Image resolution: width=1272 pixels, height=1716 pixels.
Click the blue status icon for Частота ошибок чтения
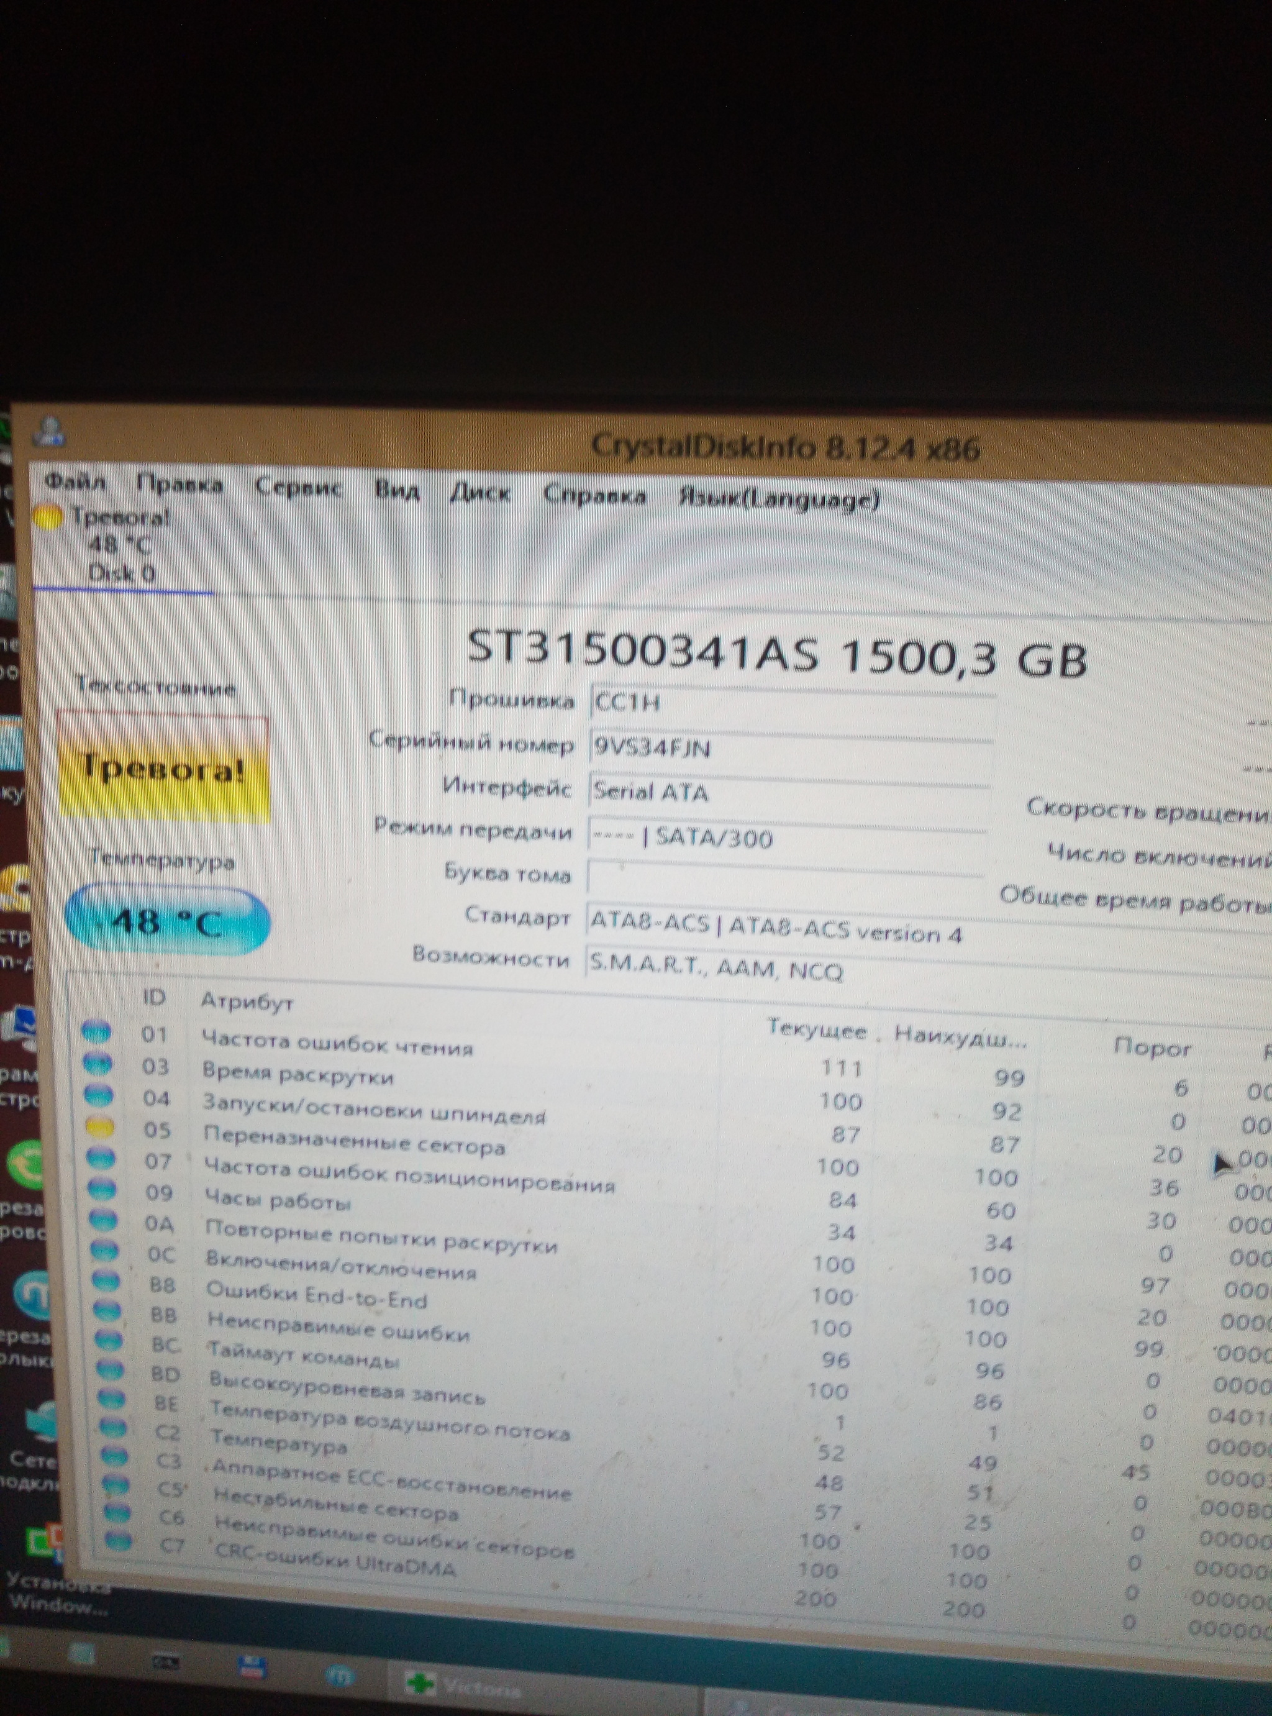(96, 1031)
